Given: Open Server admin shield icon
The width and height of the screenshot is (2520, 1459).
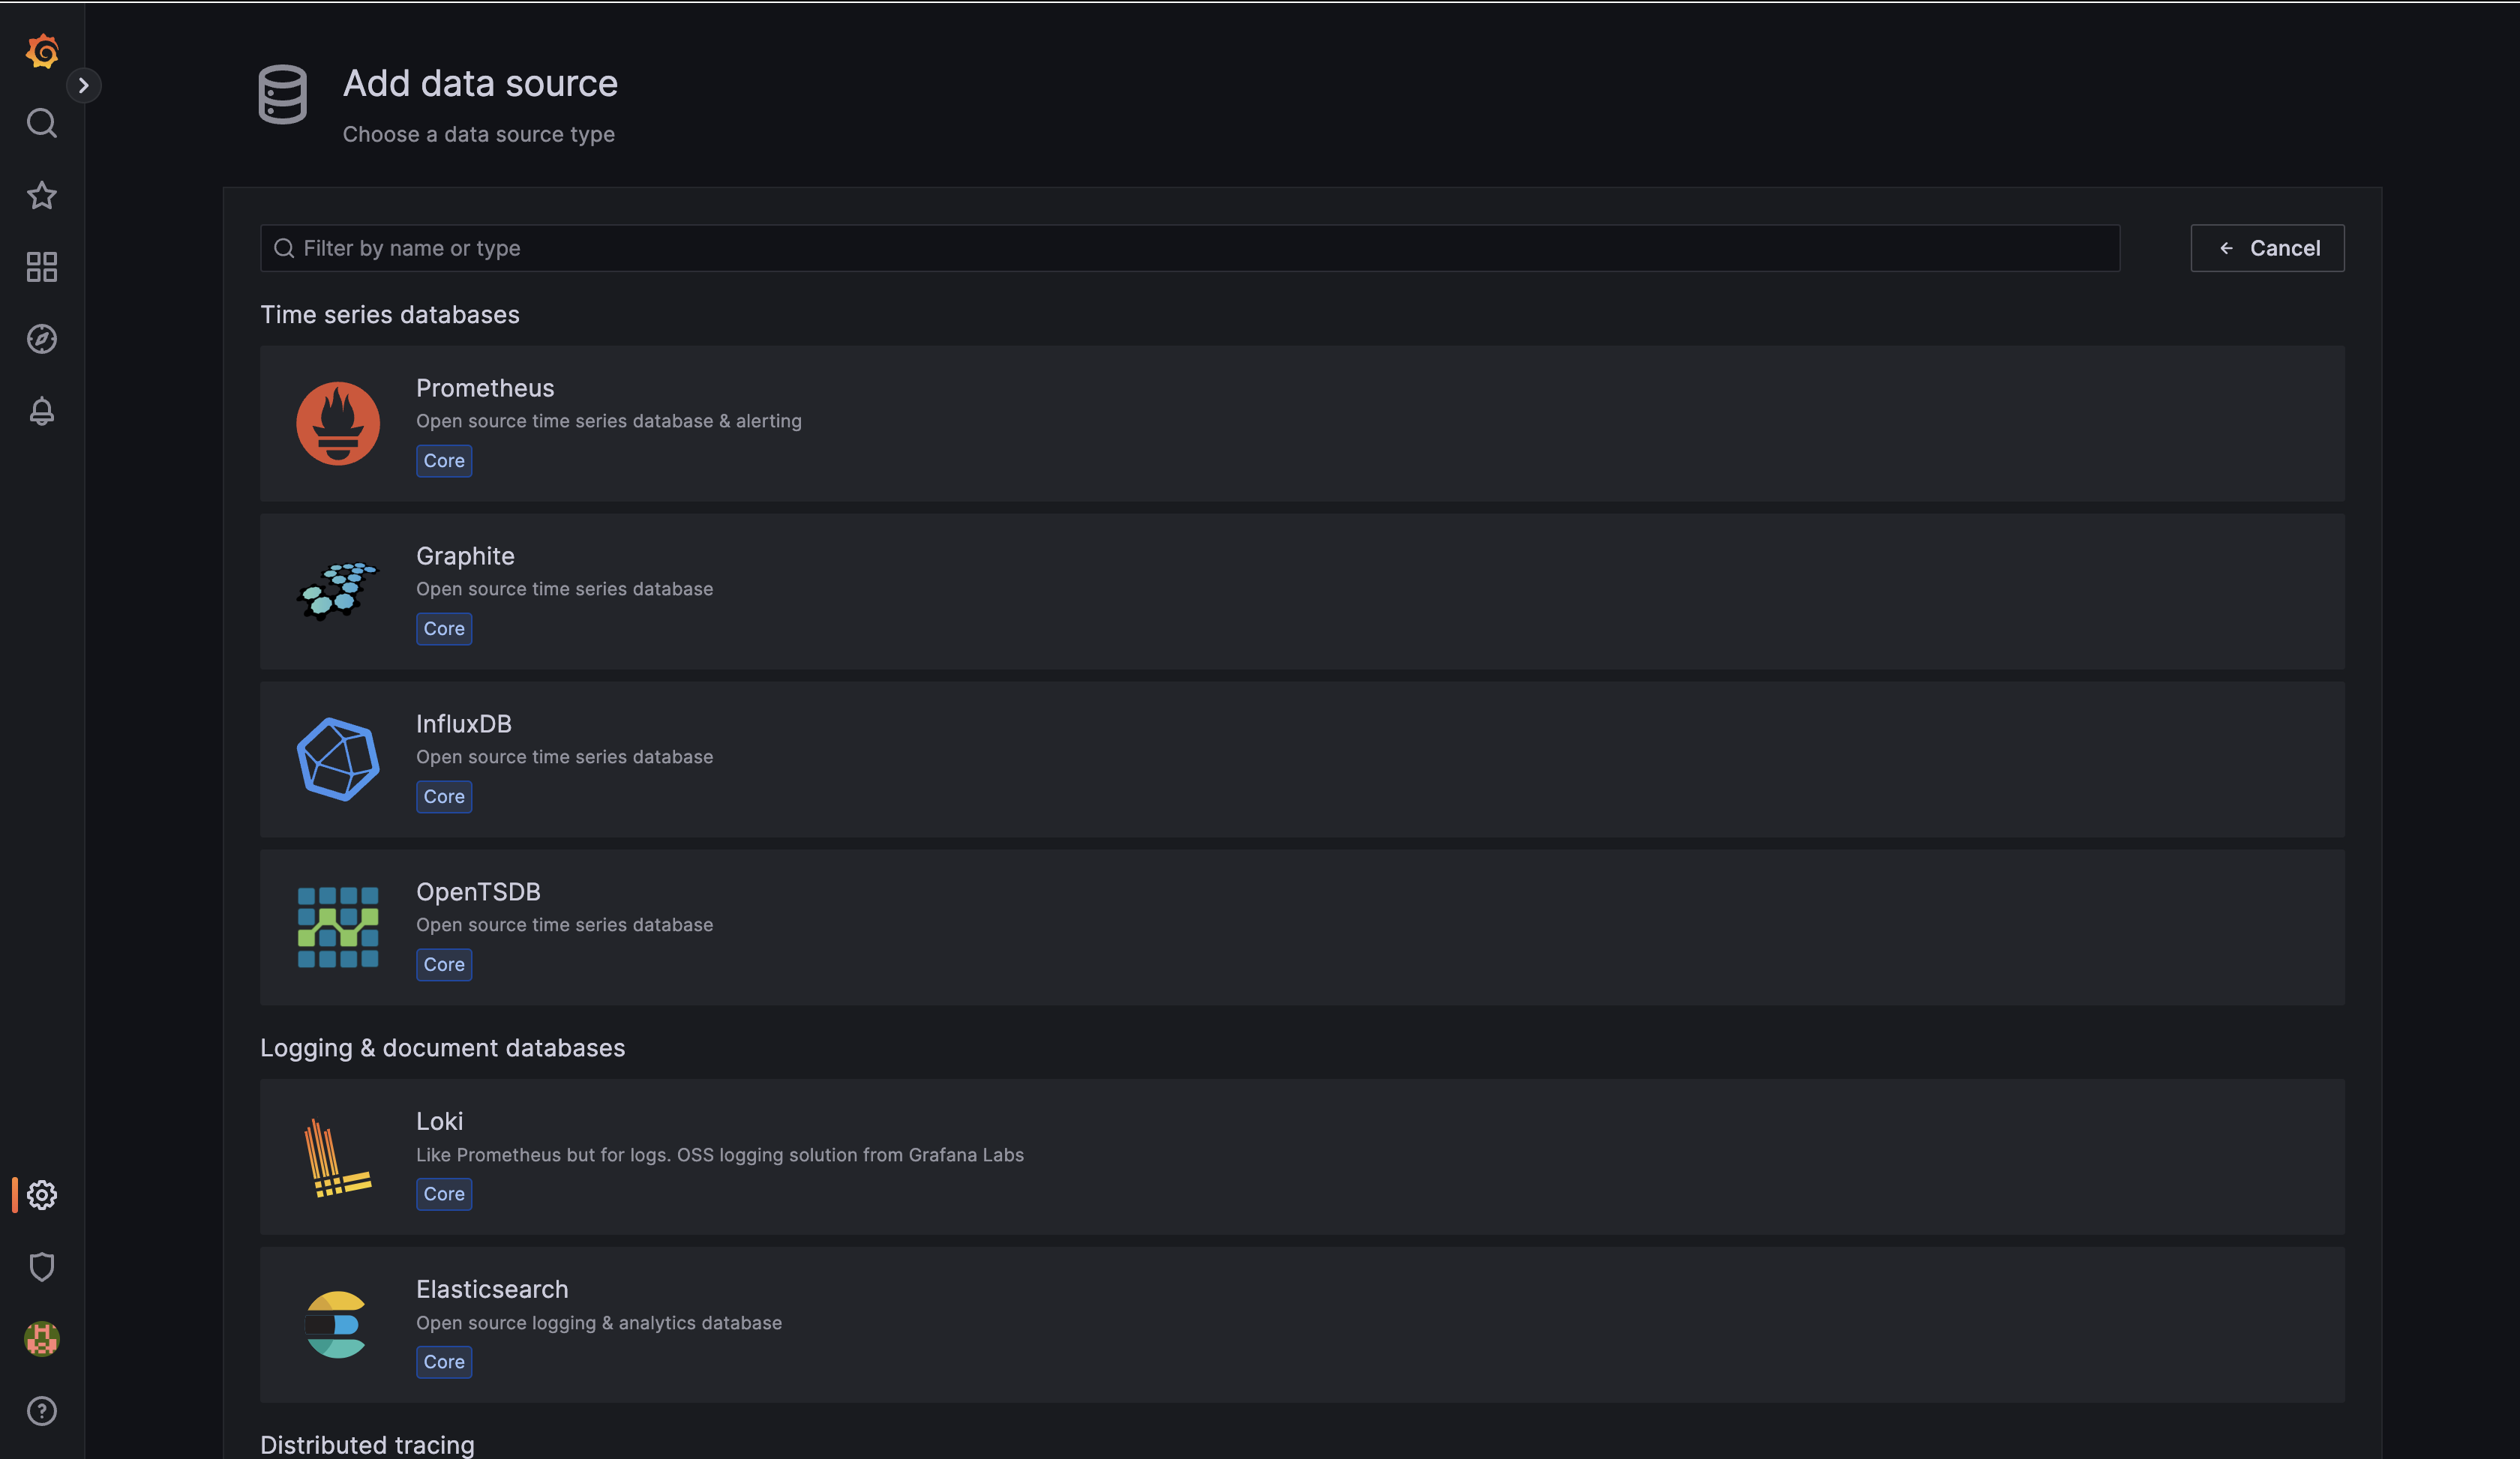Looking at the screenshot, I should coord(42,1267).
